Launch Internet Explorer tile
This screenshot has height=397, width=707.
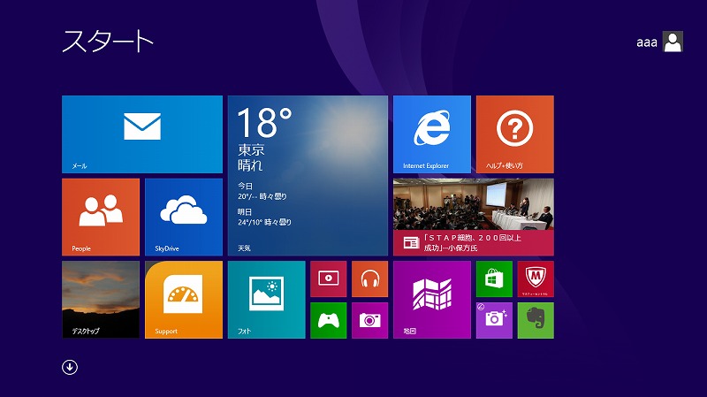point(432,134)
